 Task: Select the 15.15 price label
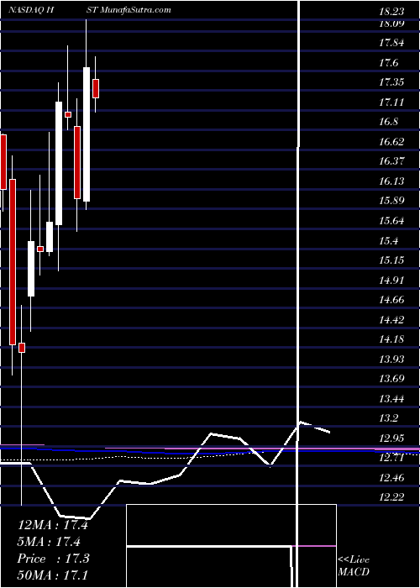391,260
